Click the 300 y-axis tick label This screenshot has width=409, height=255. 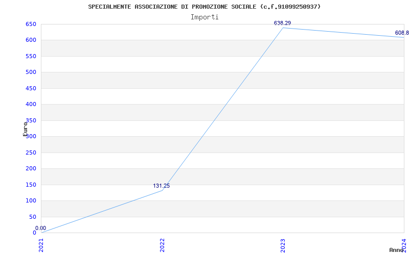click(x=31, y=136)
